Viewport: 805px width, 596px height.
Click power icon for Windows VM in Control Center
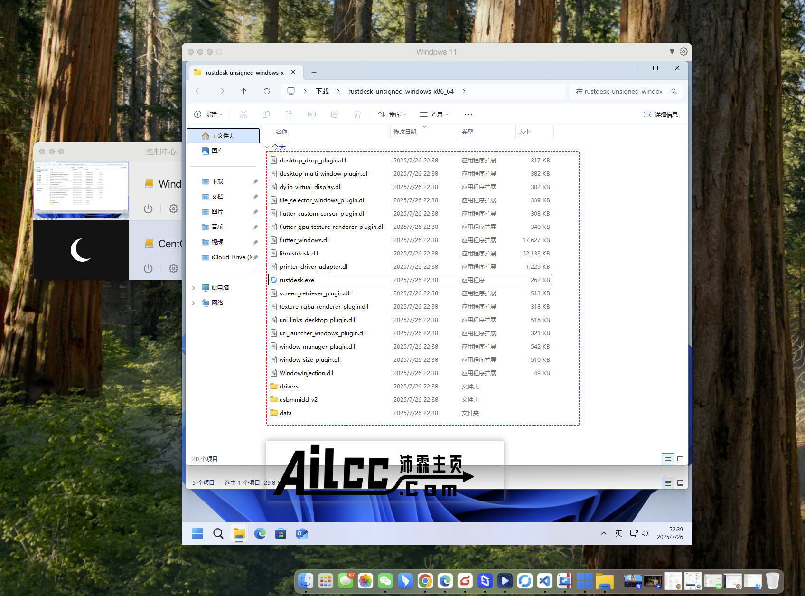(x=148, y=208)
